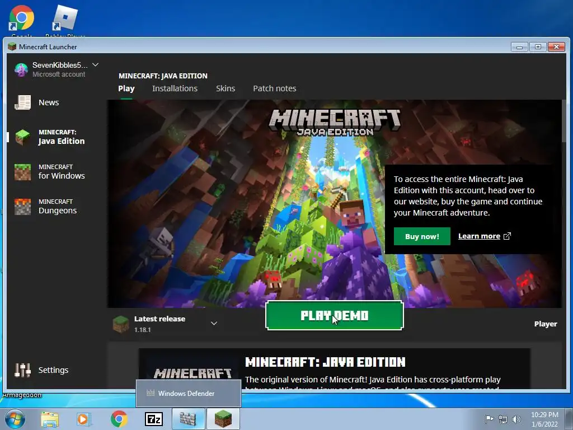This screenshot has height=430, width=573.
Task: Click the Microsoft account label
Action: pos(59,74)
